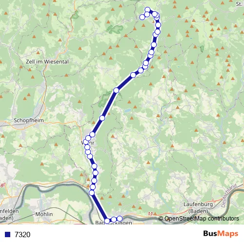Select the detached stop at the route's northwest end

tap(142, 17)
